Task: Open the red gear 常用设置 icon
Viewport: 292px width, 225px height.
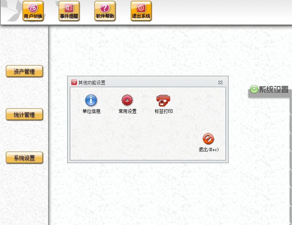Action: tap(127, 100)
